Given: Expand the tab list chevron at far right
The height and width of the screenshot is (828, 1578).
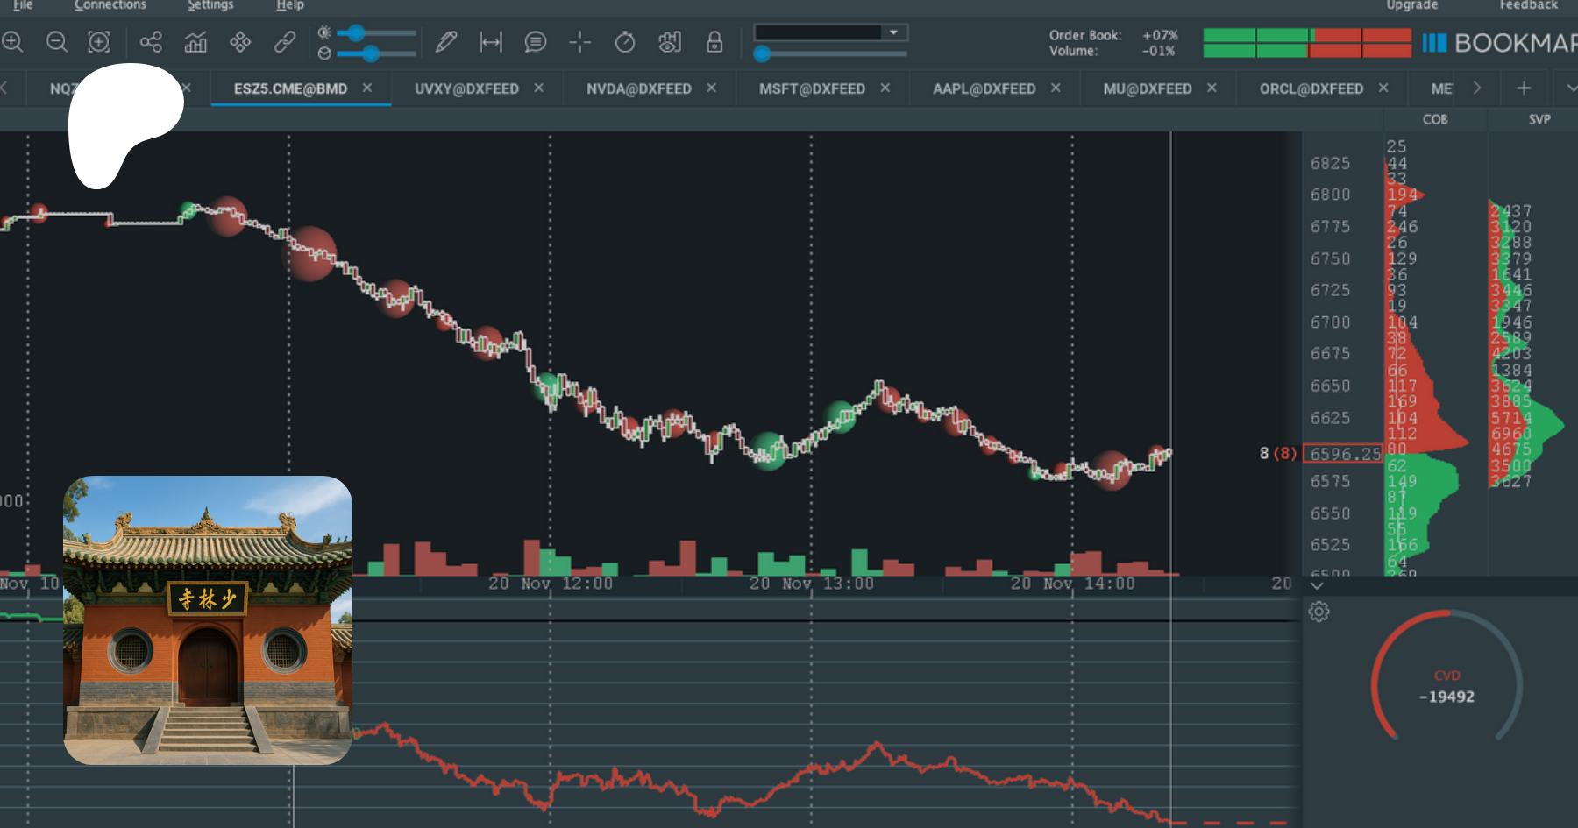Looking at the screenshot, I should tap(1569, 88).
